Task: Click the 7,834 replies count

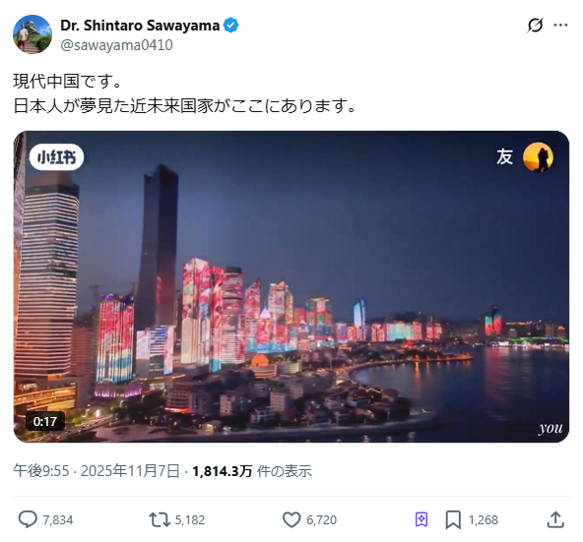Action: click(58, 519)
